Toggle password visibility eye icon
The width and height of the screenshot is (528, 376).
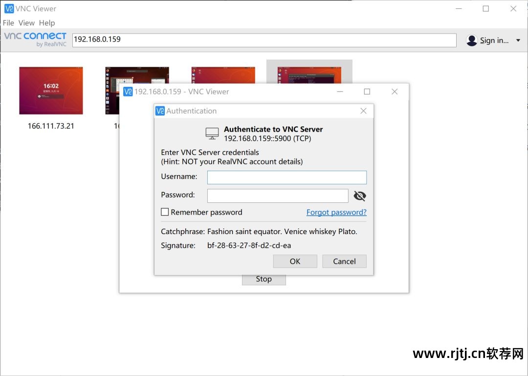(360, 196)
